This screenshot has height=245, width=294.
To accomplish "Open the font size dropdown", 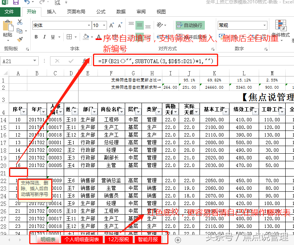I will 104,25.
